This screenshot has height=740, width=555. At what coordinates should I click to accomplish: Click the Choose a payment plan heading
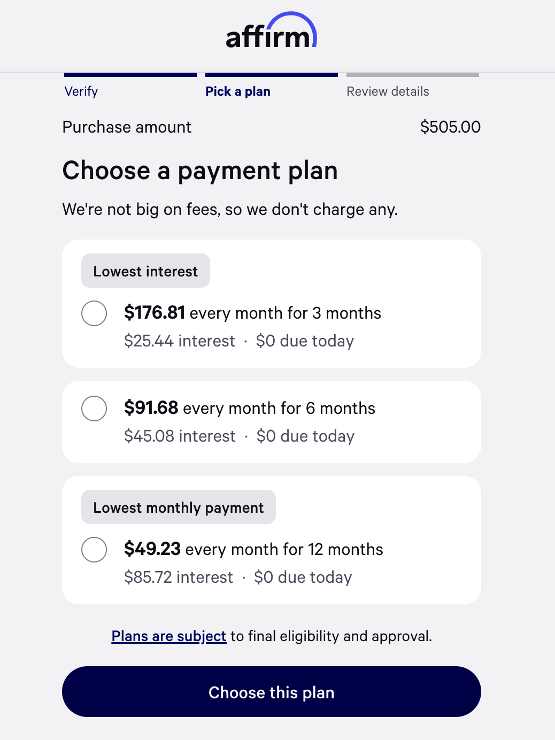(200, 171)
